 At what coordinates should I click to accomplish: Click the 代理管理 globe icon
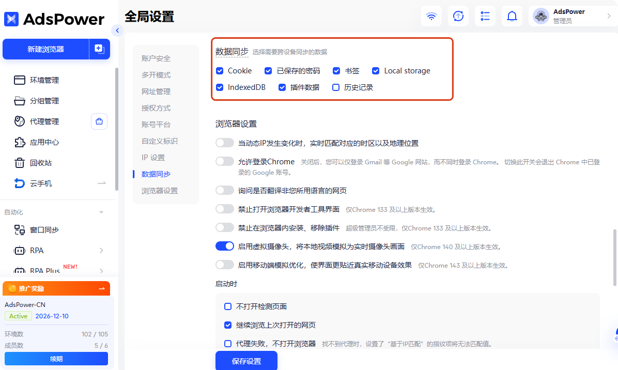[x=19, y=121]
